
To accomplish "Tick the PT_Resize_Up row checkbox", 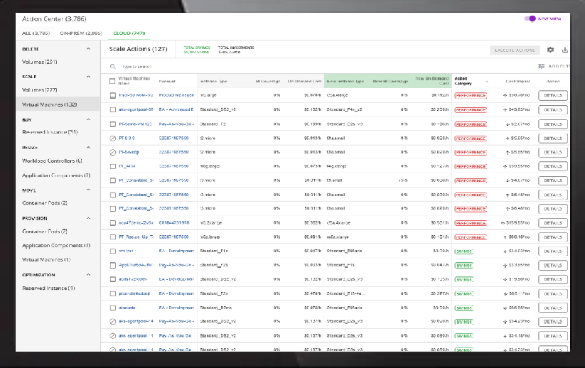I will point(113,237).
